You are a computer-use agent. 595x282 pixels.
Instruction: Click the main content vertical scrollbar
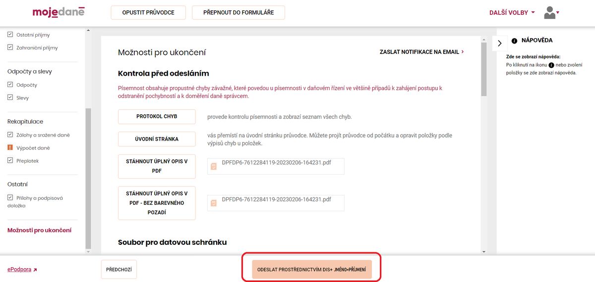(484, 146)
